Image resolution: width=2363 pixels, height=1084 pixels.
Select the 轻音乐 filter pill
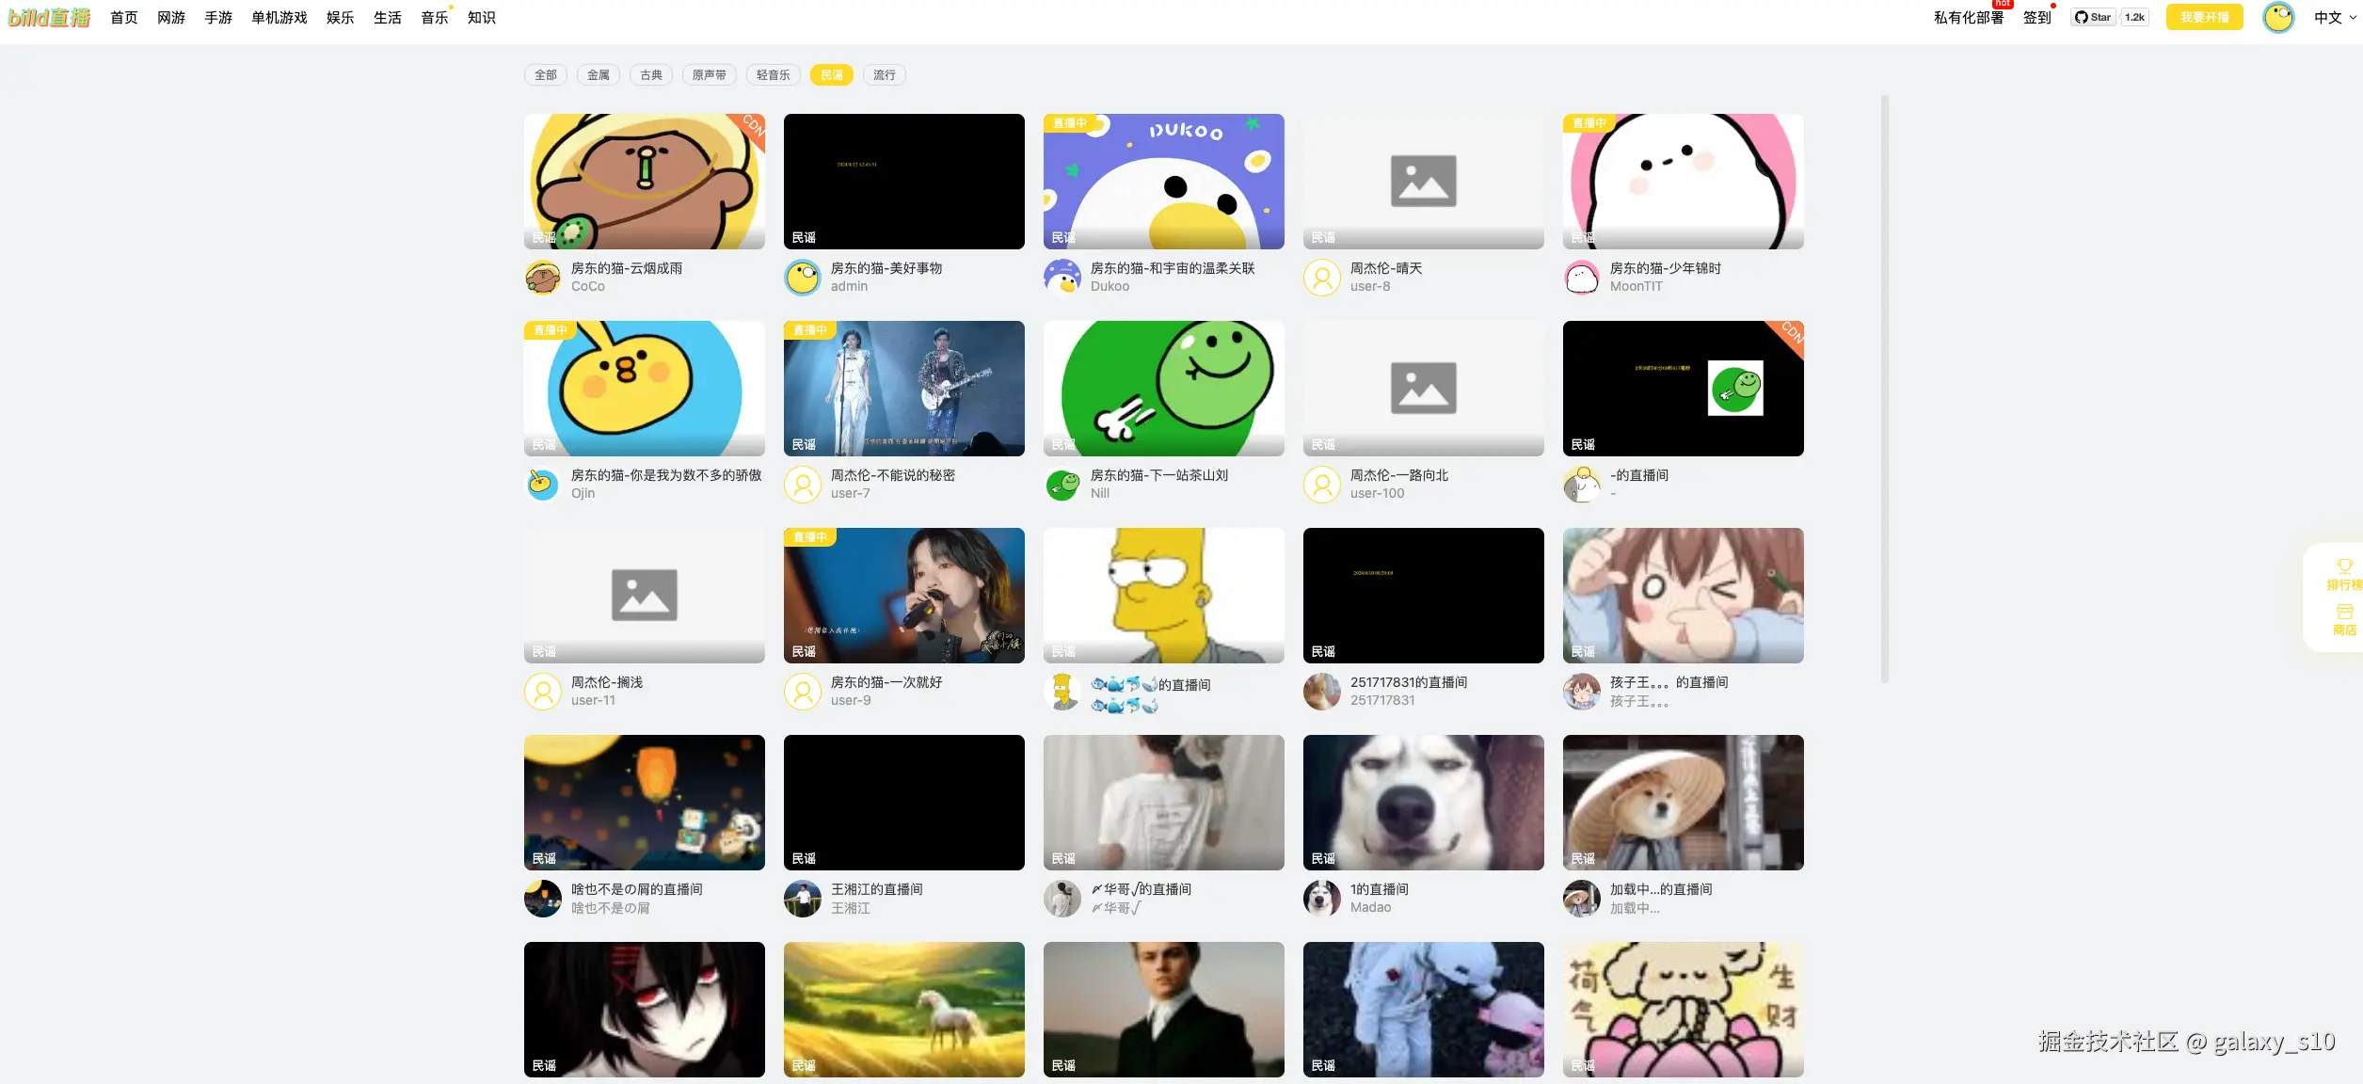pyautogui.click(x=772, y=74)
